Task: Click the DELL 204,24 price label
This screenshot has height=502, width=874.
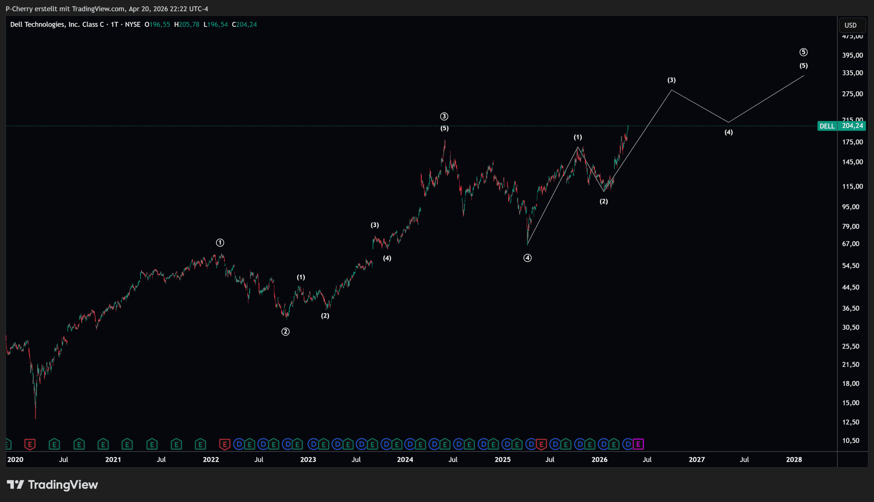Action: 841,126
